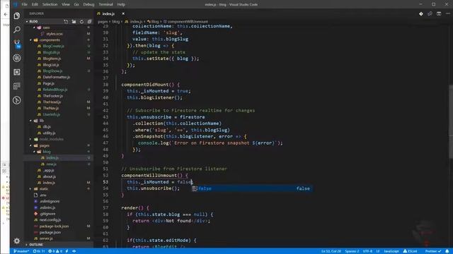Screen dimensions: 453x254
Task: Close the index.js editor tab
Action: tap(123, 14)
